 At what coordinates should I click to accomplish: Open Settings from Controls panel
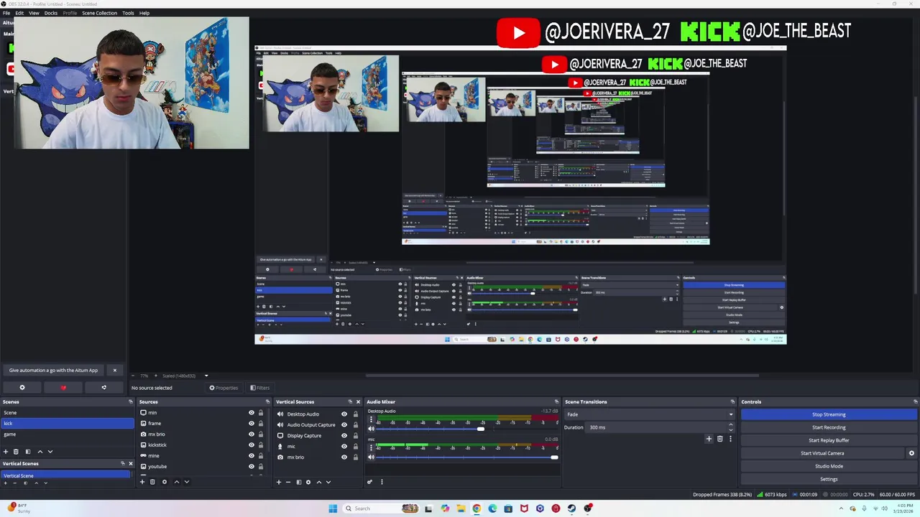829,479
